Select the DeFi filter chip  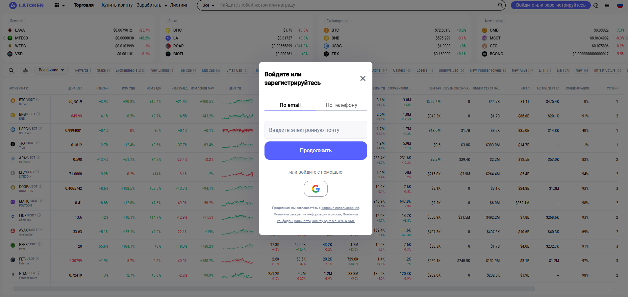point(563,70)
